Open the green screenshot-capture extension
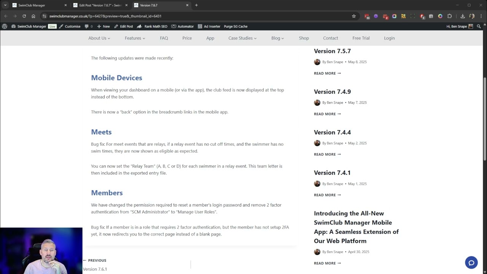The height and width of the screenshot is (274, 487). point(412,16)
